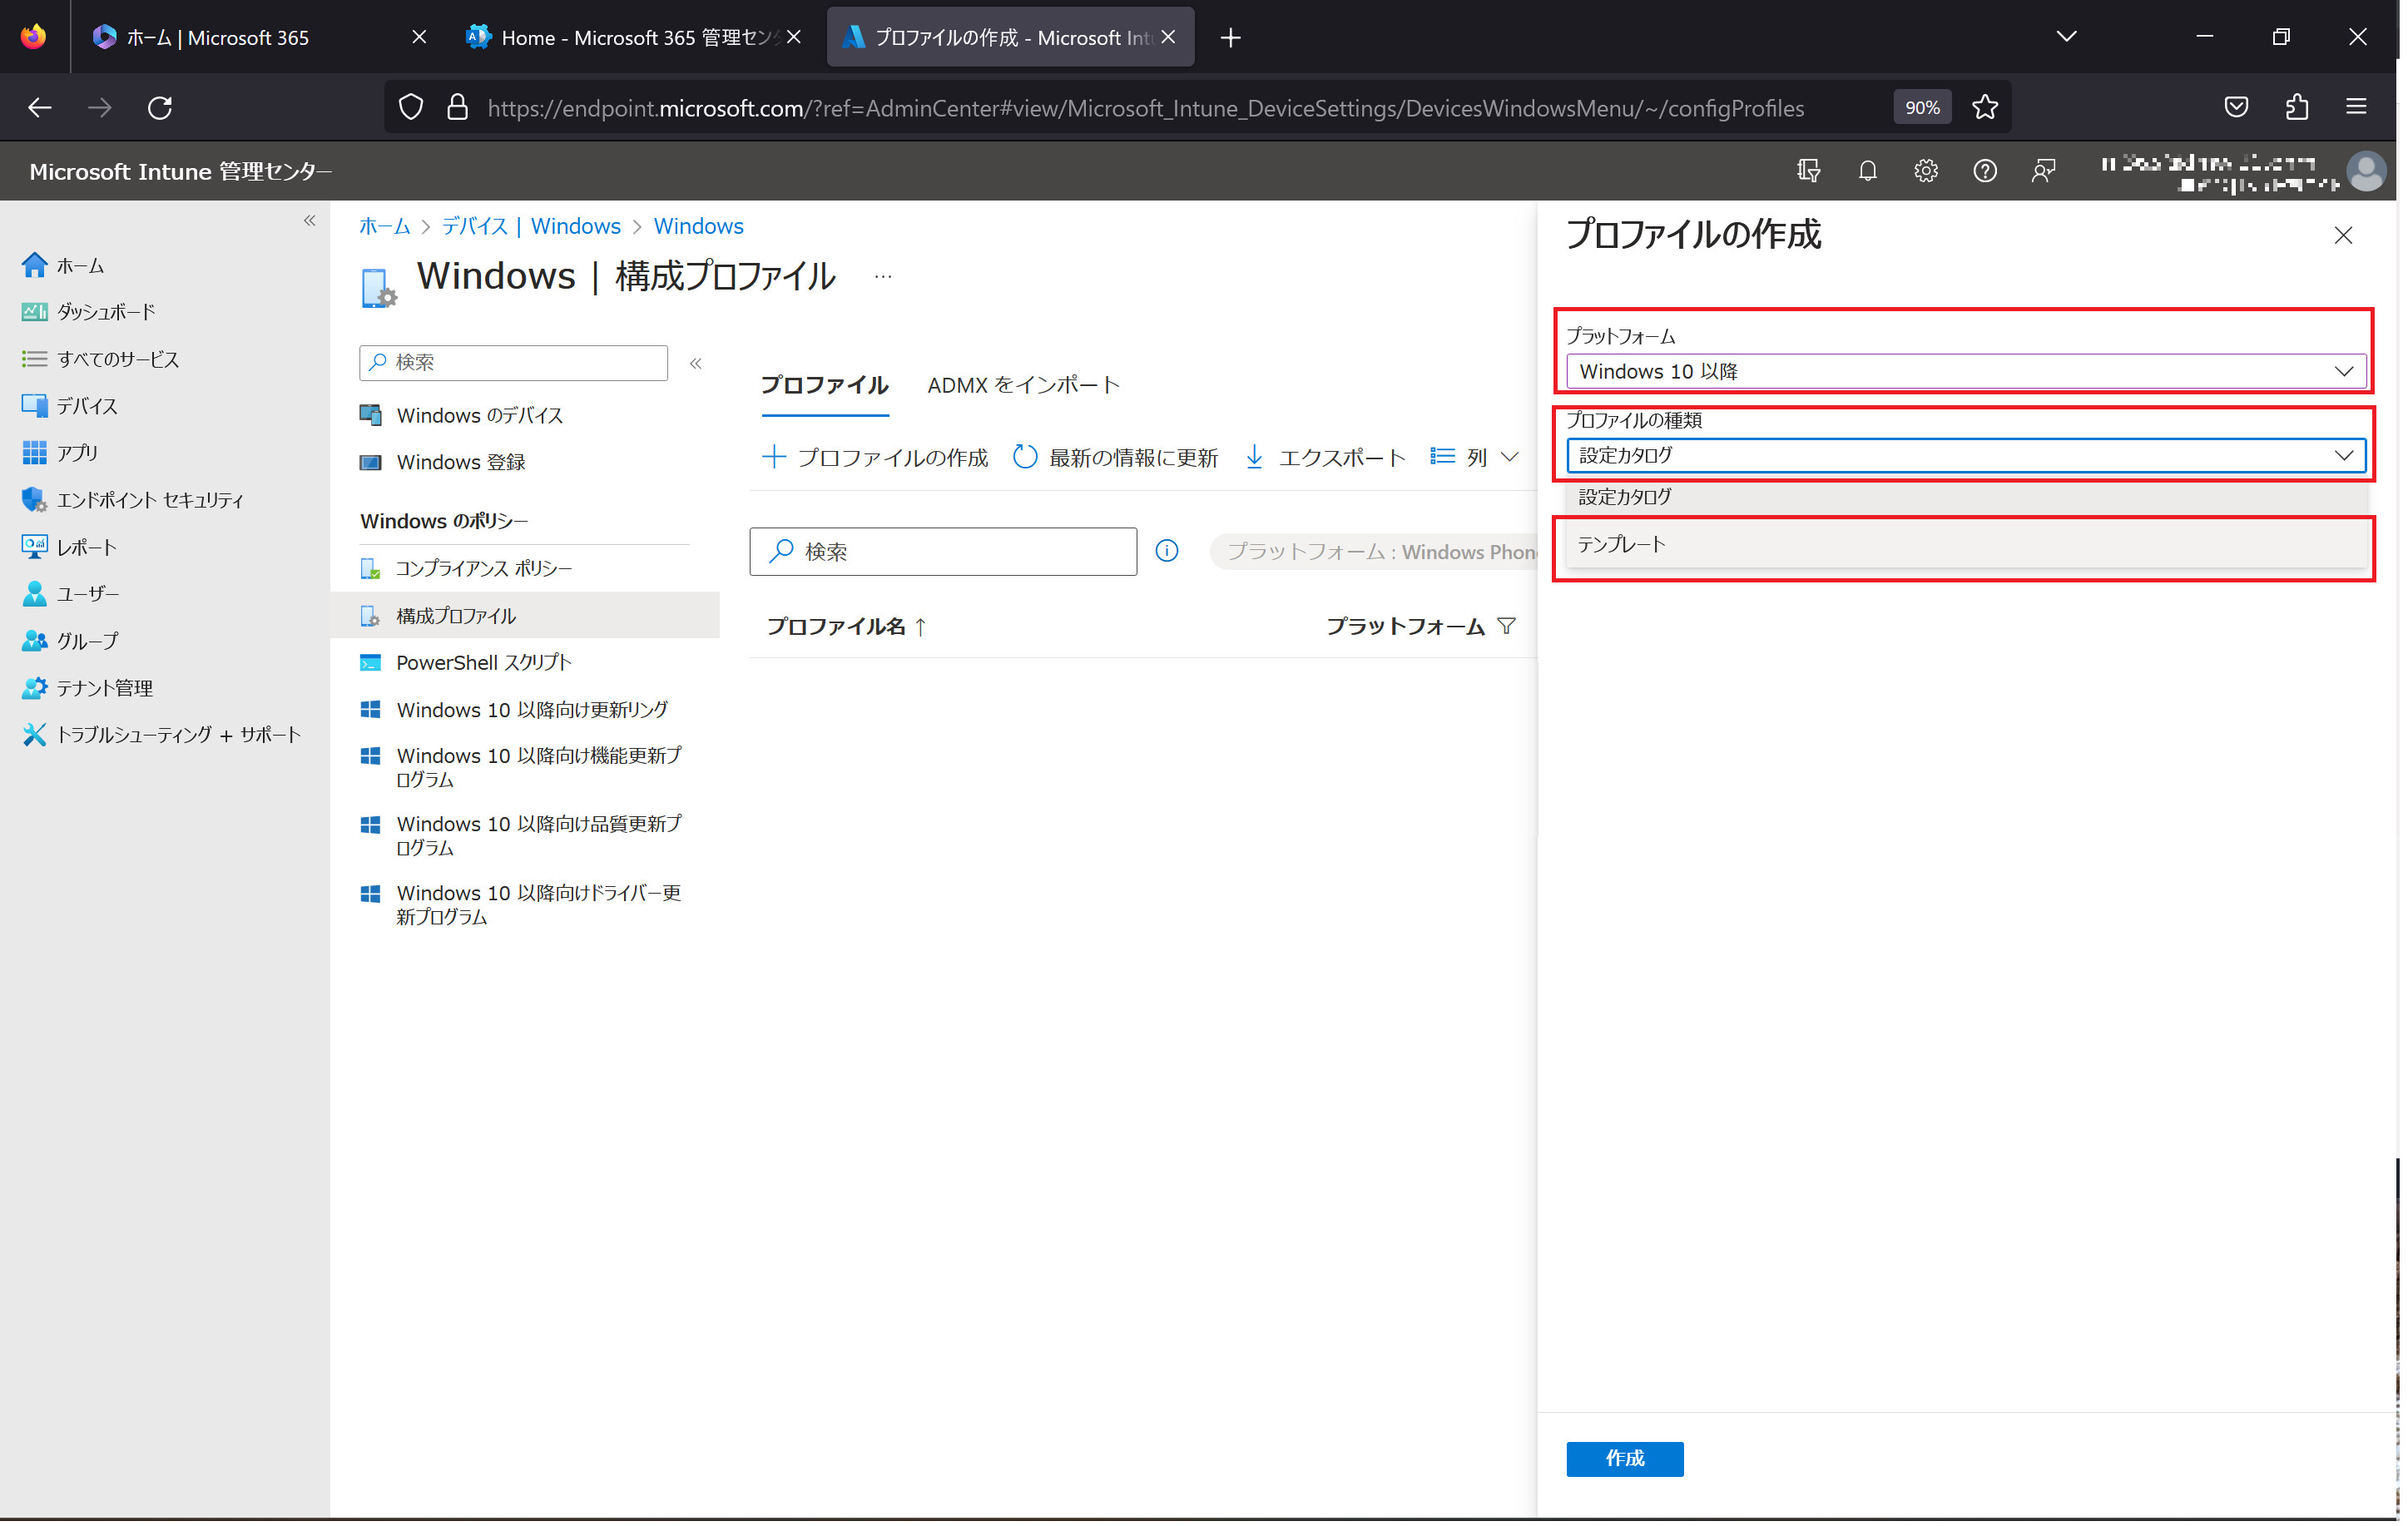Open Windows 10 以降向け更新リング

pos(514,711)
